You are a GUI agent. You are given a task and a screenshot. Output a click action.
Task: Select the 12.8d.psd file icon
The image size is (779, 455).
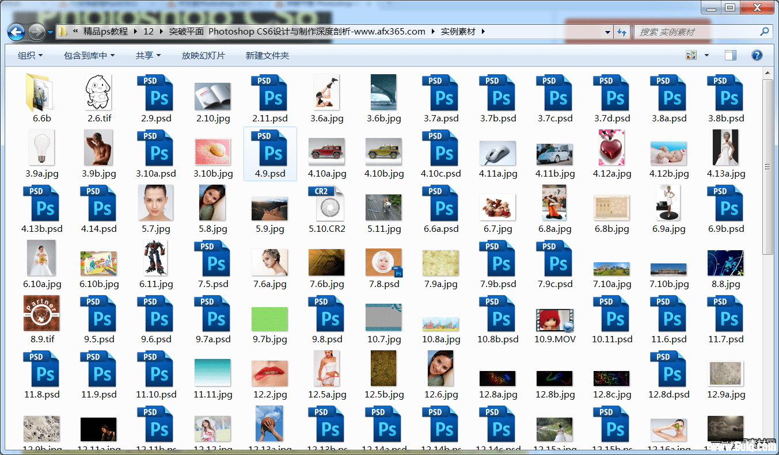(668, 369)
